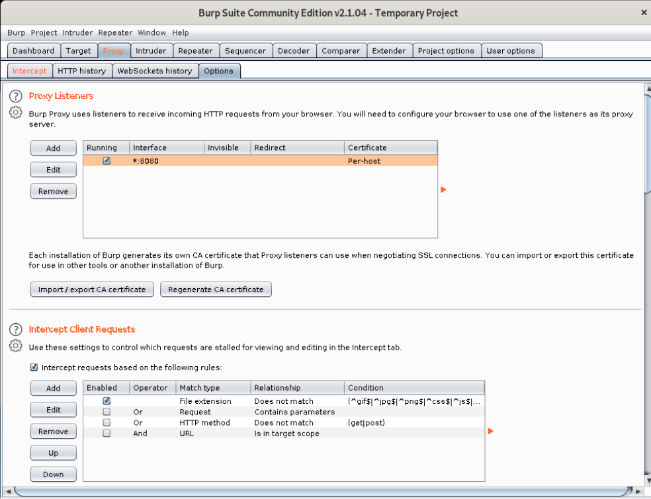Click orange arrow beside Proxy Listeners table
651x499 pixels.
coord(443,190)
